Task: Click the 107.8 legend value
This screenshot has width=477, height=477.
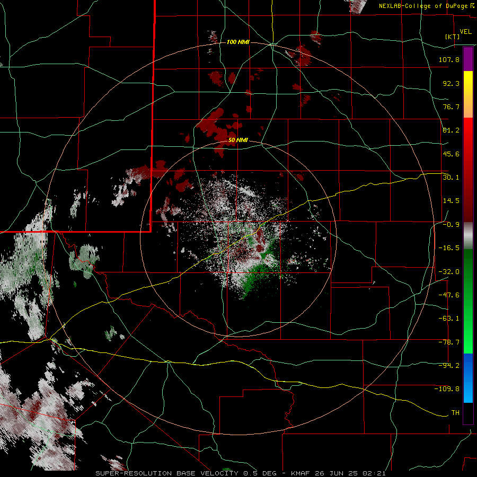Action: click(449, 59)
